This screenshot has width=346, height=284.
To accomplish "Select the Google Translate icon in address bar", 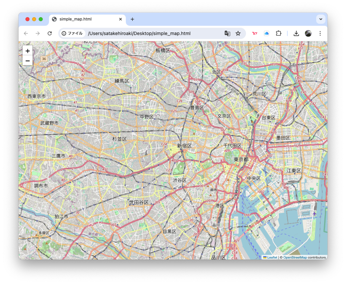I will [x=227, y=33].
